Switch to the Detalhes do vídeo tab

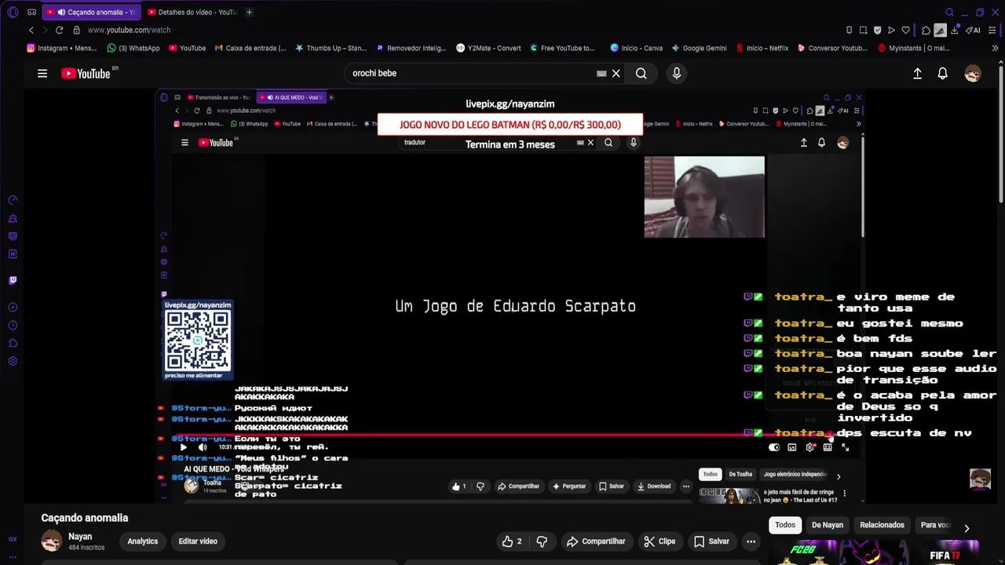(x=192, y=12)
